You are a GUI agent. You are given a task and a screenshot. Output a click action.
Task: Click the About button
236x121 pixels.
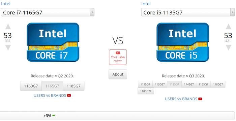118,74
